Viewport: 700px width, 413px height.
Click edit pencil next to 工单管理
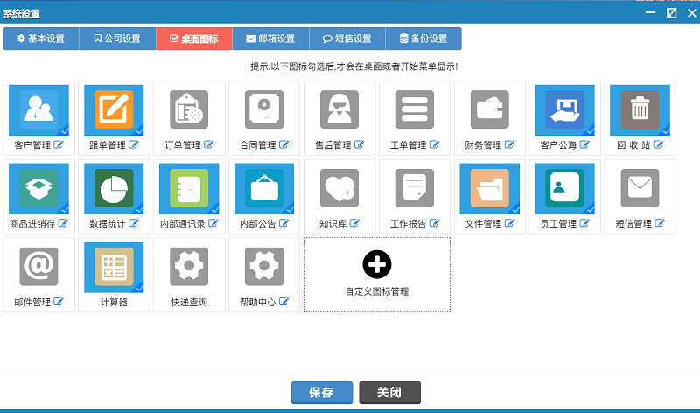(434, 144)
